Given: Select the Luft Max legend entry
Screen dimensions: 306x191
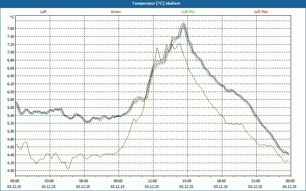Looking at the screenshot, I should pos(261,12).
